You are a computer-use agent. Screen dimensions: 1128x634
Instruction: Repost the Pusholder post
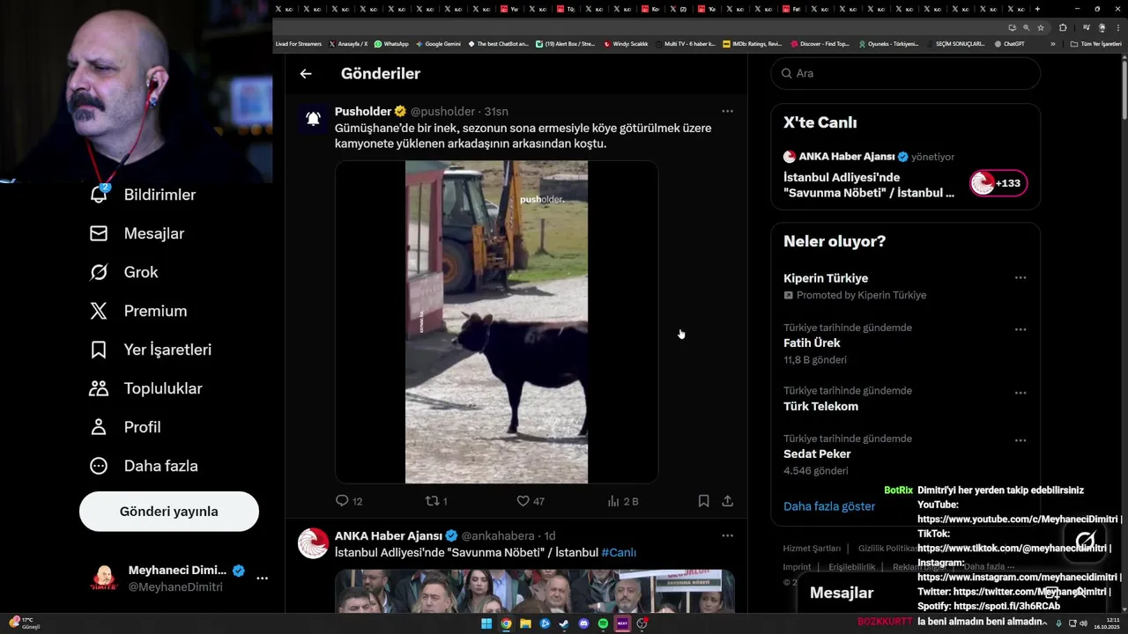coord(436,501)
